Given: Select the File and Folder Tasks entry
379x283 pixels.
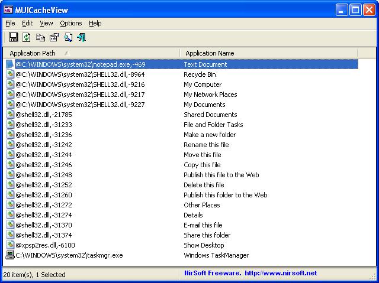Looking at the screenshot, I should [x=213, y=125].
